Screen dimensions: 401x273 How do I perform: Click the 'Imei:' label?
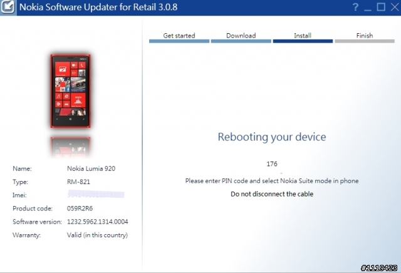tap(19, 195)
